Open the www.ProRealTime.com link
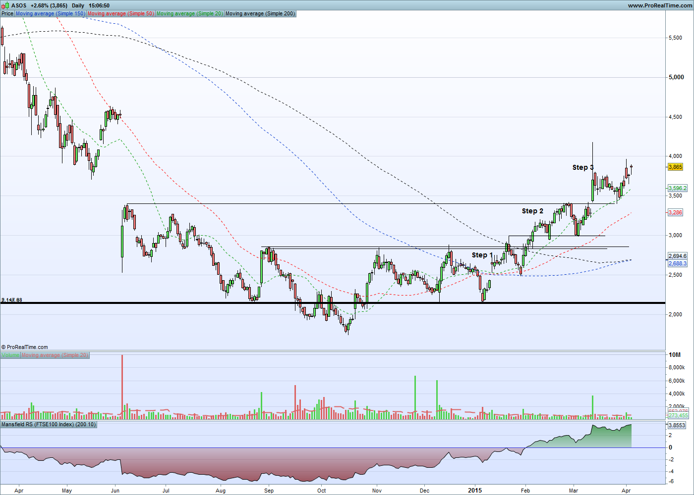This screenshot has height=495, width=694. click(659, 5)
